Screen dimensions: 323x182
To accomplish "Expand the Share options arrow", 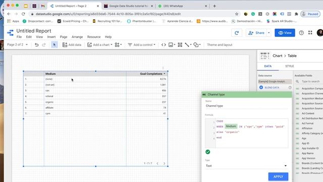I will click(269, 33).
